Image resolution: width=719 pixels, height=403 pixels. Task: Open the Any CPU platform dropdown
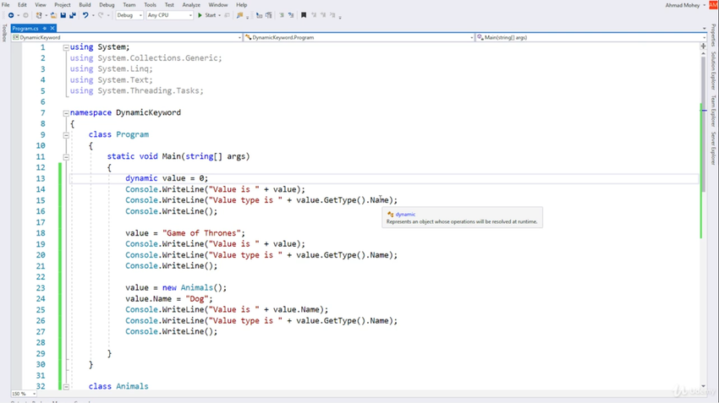point(170,15)
